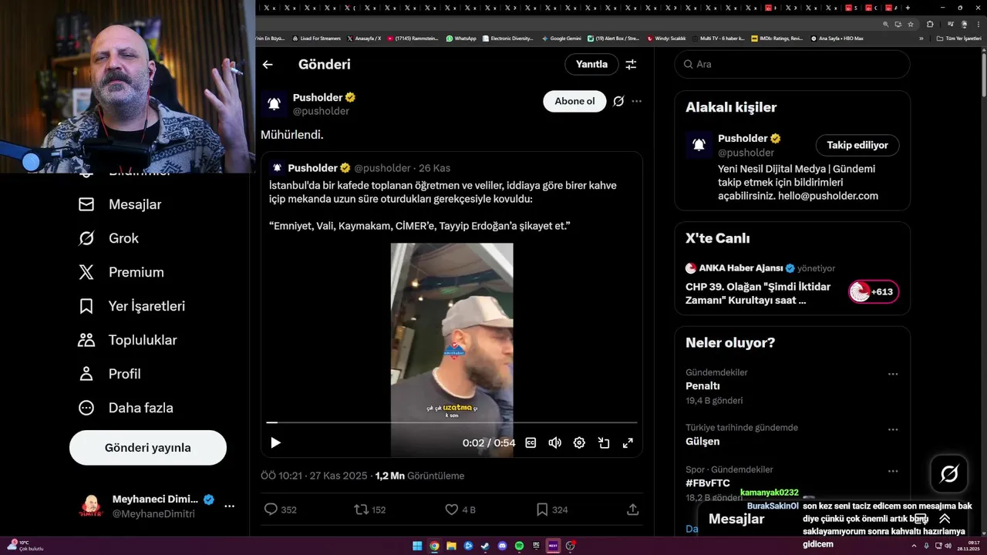Open options dots for Penaltı trend
This screenshot has height=555, width=987.
893,374
